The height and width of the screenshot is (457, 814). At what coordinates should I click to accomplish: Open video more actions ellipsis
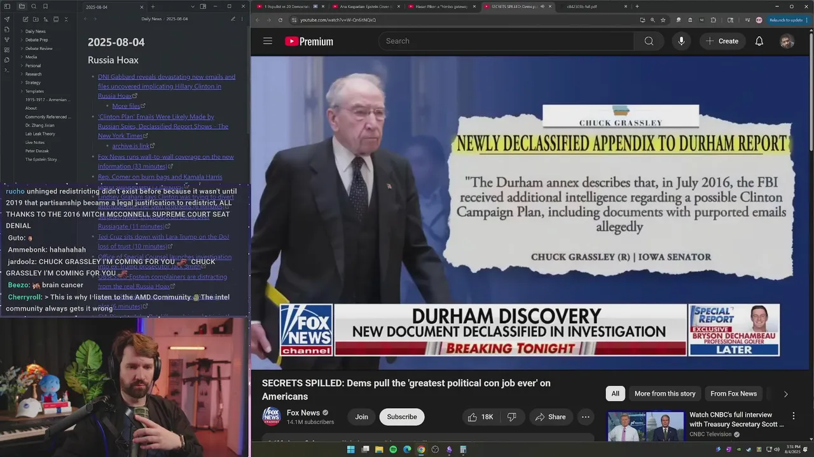coord(586,417)
